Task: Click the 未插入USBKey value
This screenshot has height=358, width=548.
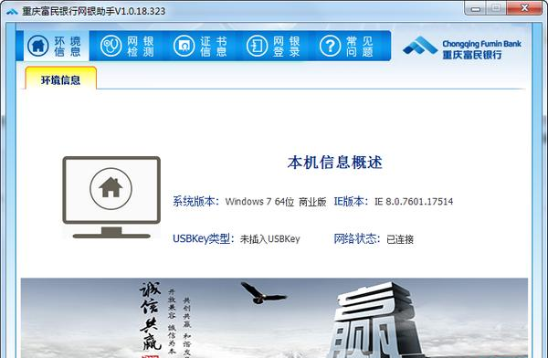Action: pos(269,239)
